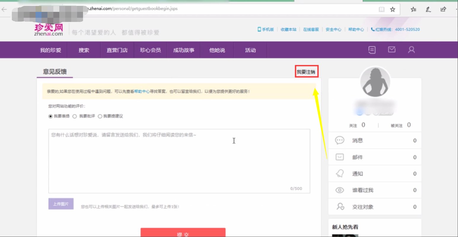Viewport: 458px width, 237px height.
Task: Add page to favorites with the star icon
Action: click(x=392, y=9)
